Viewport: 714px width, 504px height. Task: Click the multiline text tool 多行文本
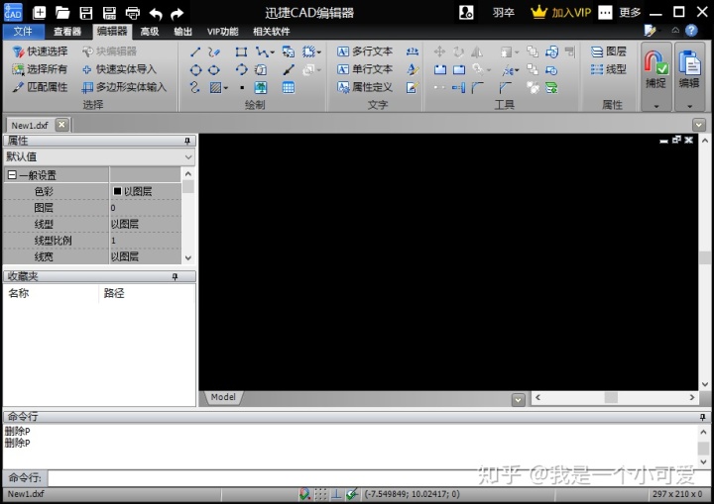tap(365, 51)
